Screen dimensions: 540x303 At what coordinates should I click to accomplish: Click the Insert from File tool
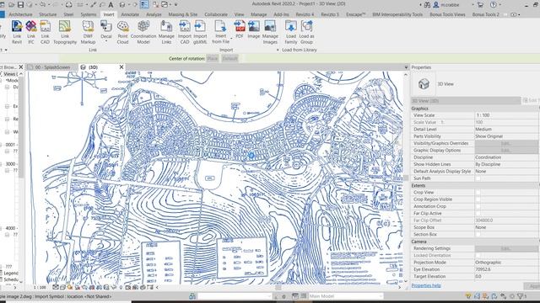coord(220,32)
